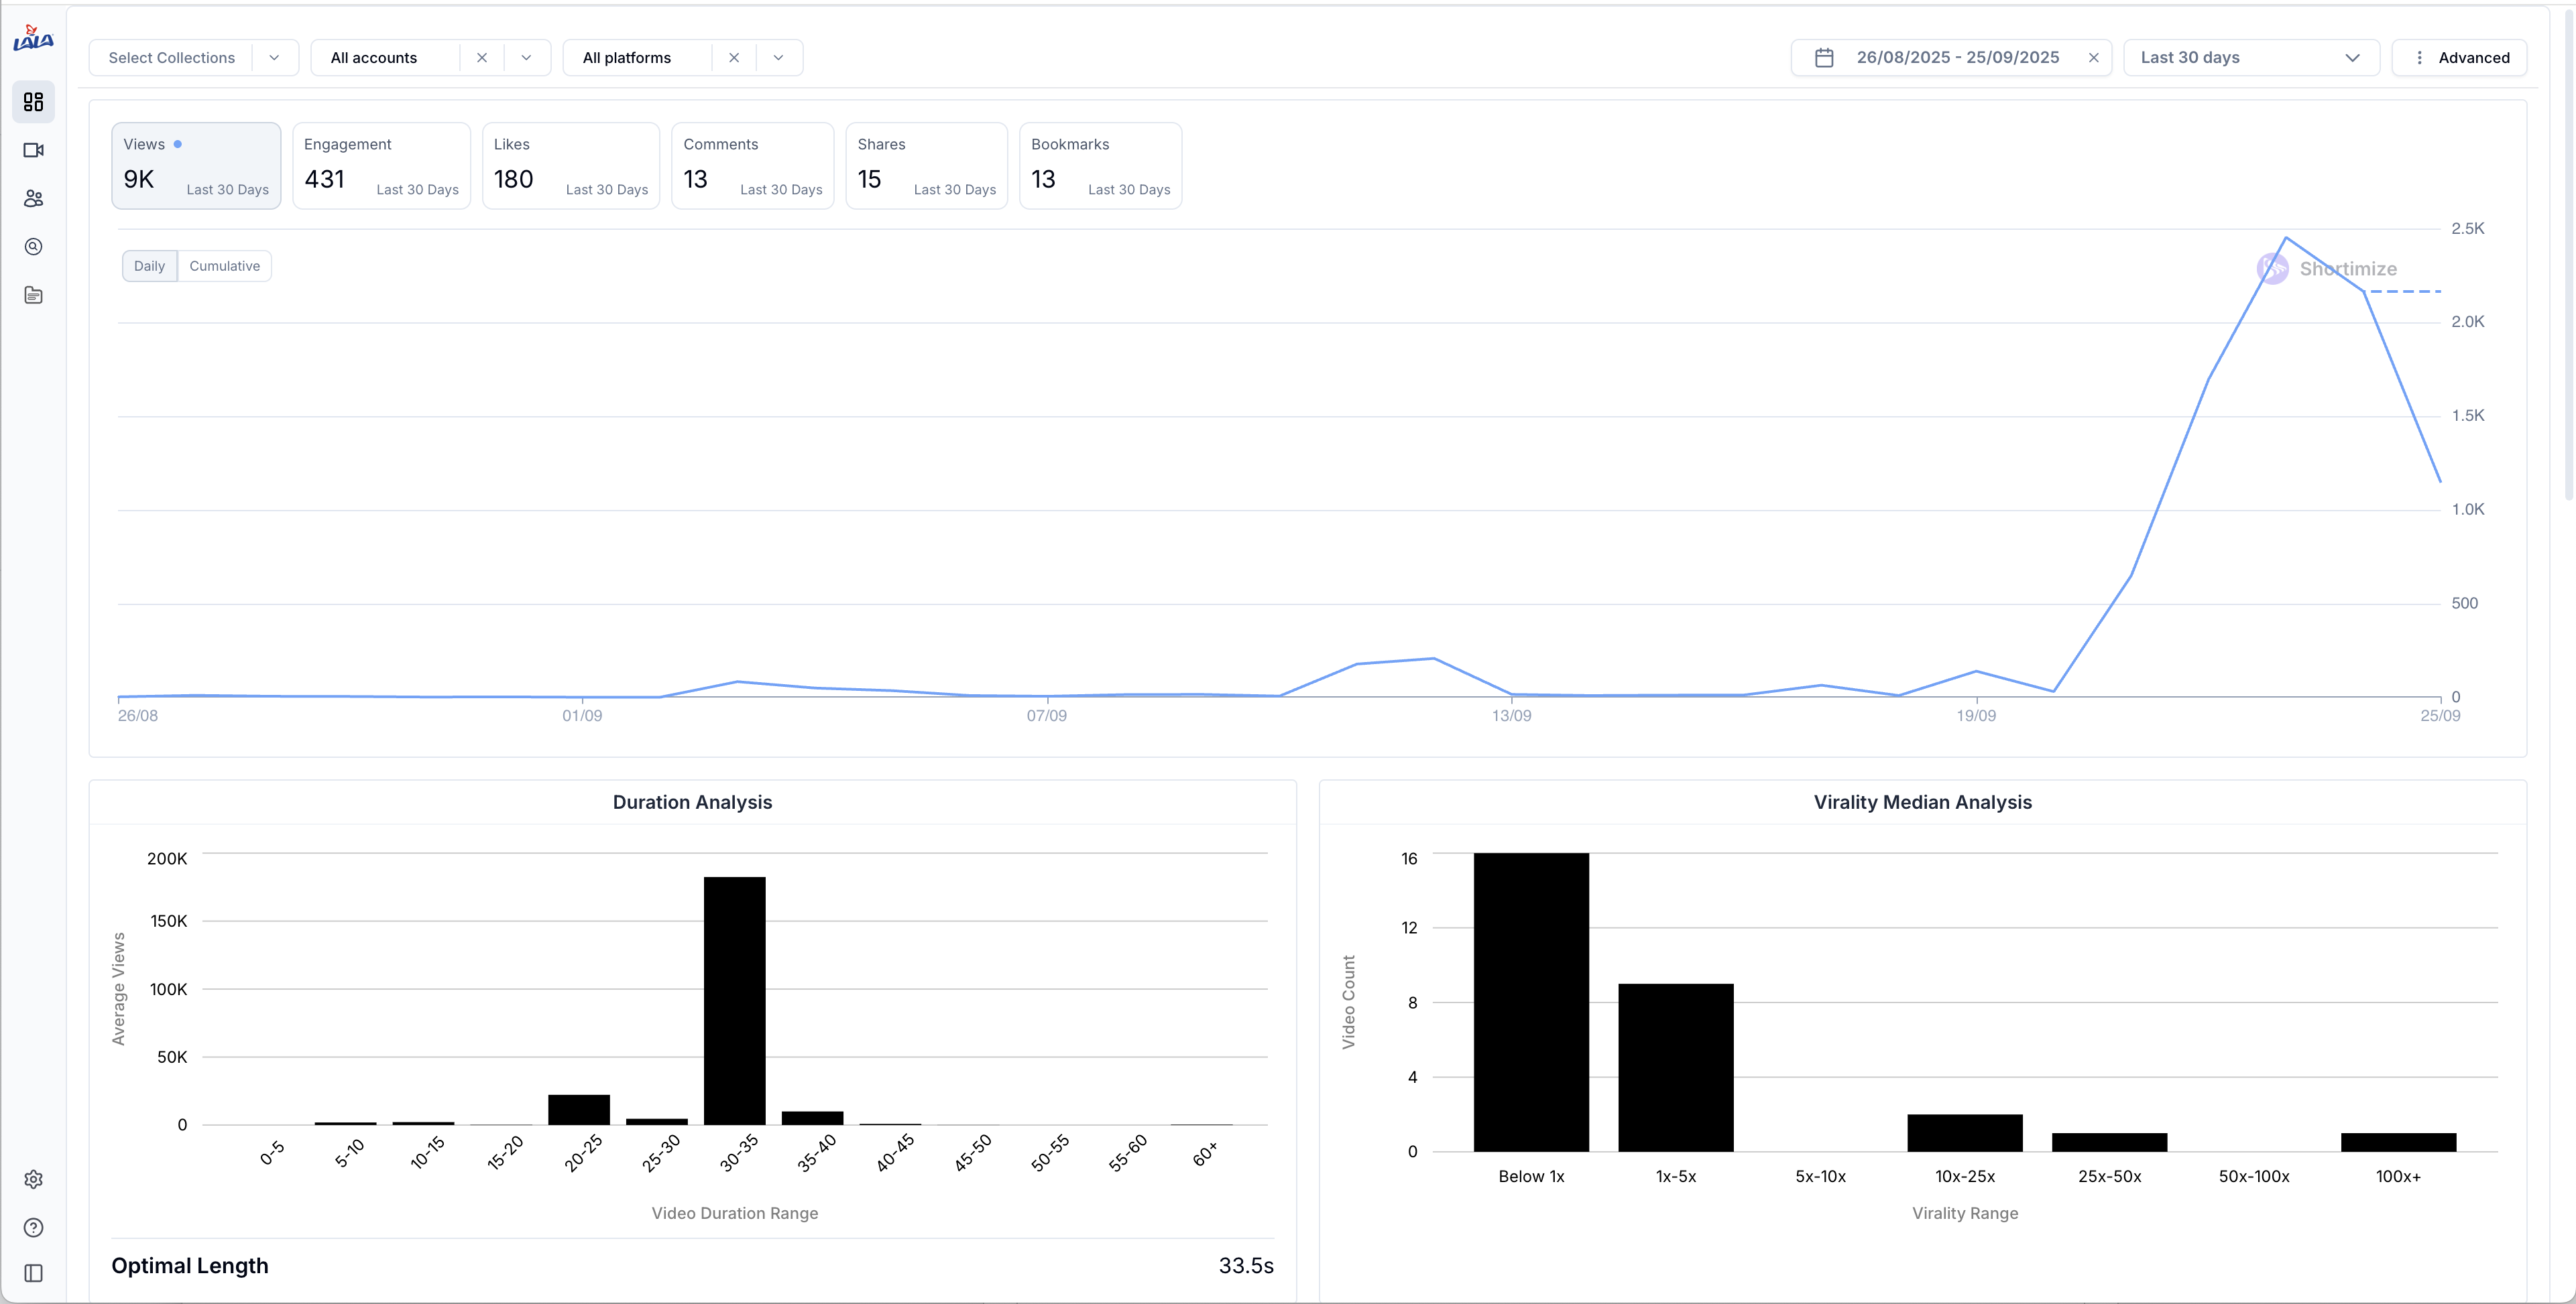The image size is (2576, 1304).
Task: Select the Likes metric card
Action: [x=570, y=166]
